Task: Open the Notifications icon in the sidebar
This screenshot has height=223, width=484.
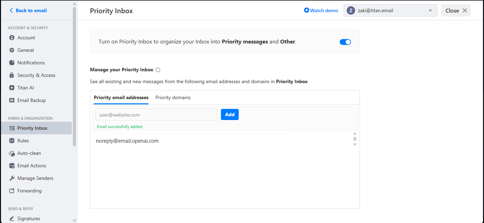Action: (12, 63)
